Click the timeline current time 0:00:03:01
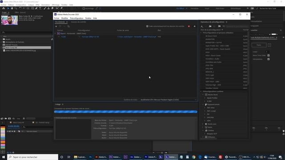285x160 pixels. tap(14, 126)
